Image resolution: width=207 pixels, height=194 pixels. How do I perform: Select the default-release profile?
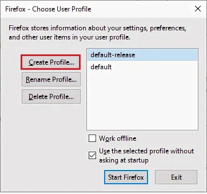point(113,55)
